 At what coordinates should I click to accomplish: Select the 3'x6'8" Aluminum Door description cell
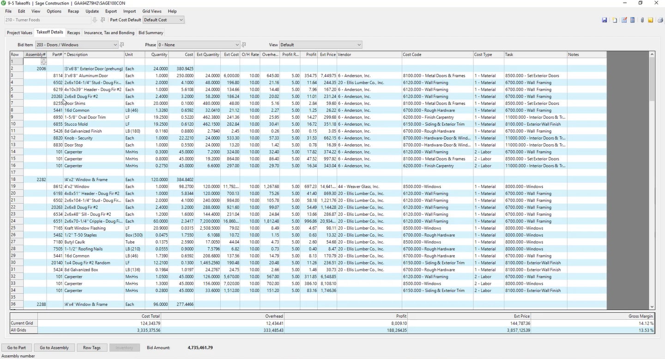click(93, 75)
